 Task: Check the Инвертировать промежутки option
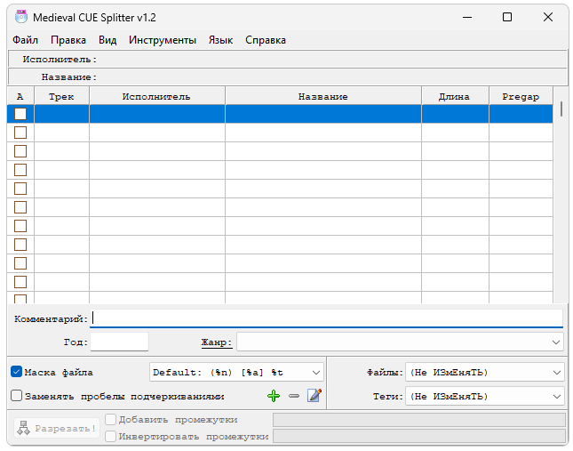111,436
